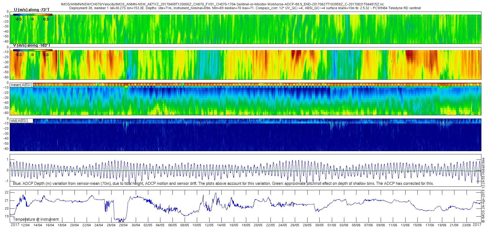Click the '-0.5' label on U colorbar
The width and height of the screenshot is (486, 229).
(x=18, y=19)
